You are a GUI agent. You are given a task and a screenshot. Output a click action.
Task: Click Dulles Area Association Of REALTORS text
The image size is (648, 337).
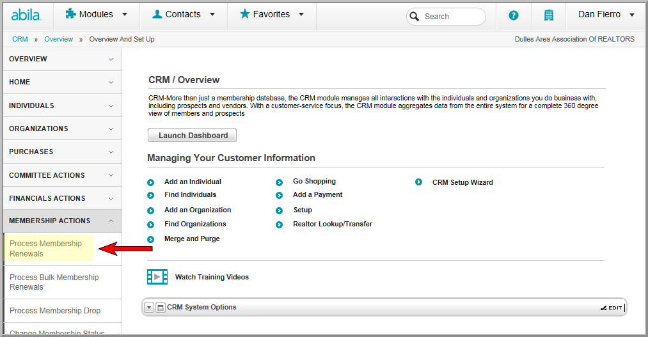click(574, 39)
